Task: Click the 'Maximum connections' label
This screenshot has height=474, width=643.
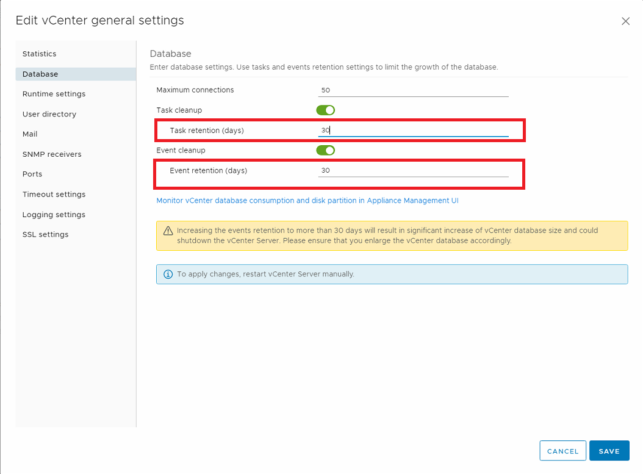Action: coord(195,90)
